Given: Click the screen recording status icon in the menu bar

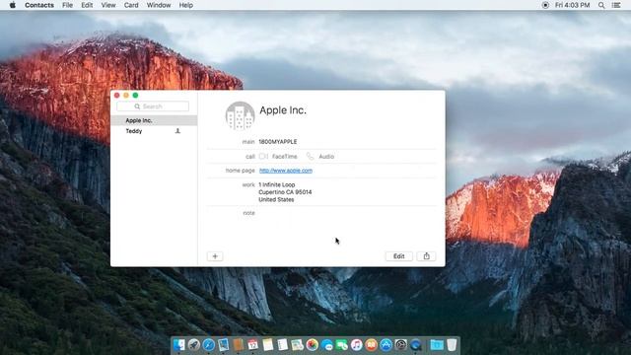Looking at the screenshot, I should (545, 5).
